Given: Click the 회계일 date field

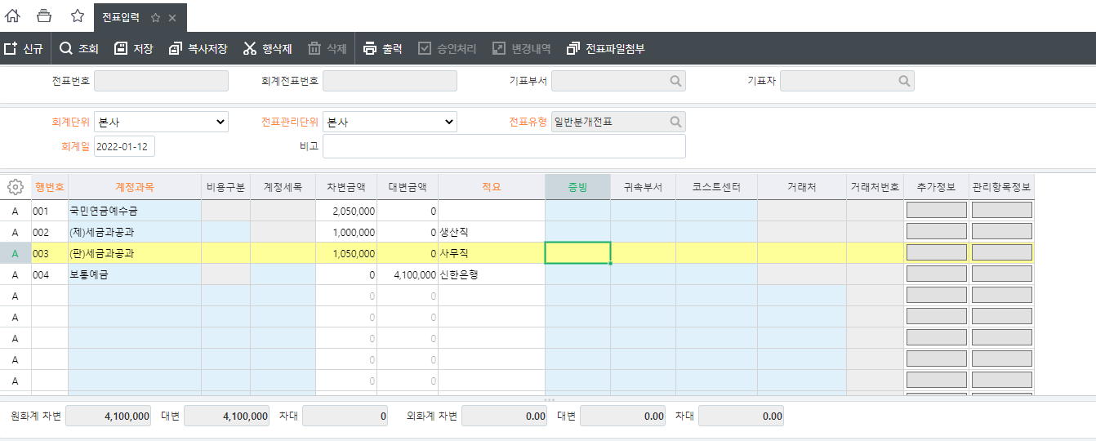Looking at the screenshot, I should [124, 146].
